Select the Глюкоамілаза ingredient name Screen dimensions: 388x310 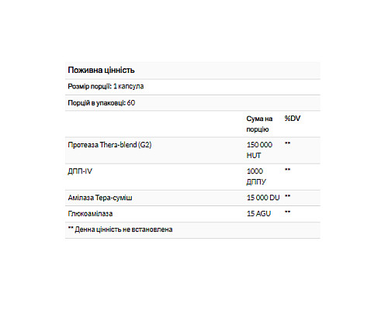90,214
